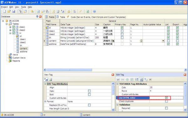This screenshot has width=188, height=118.
Task: Select the Radio edit tag icon
Action: click(127, 80)
